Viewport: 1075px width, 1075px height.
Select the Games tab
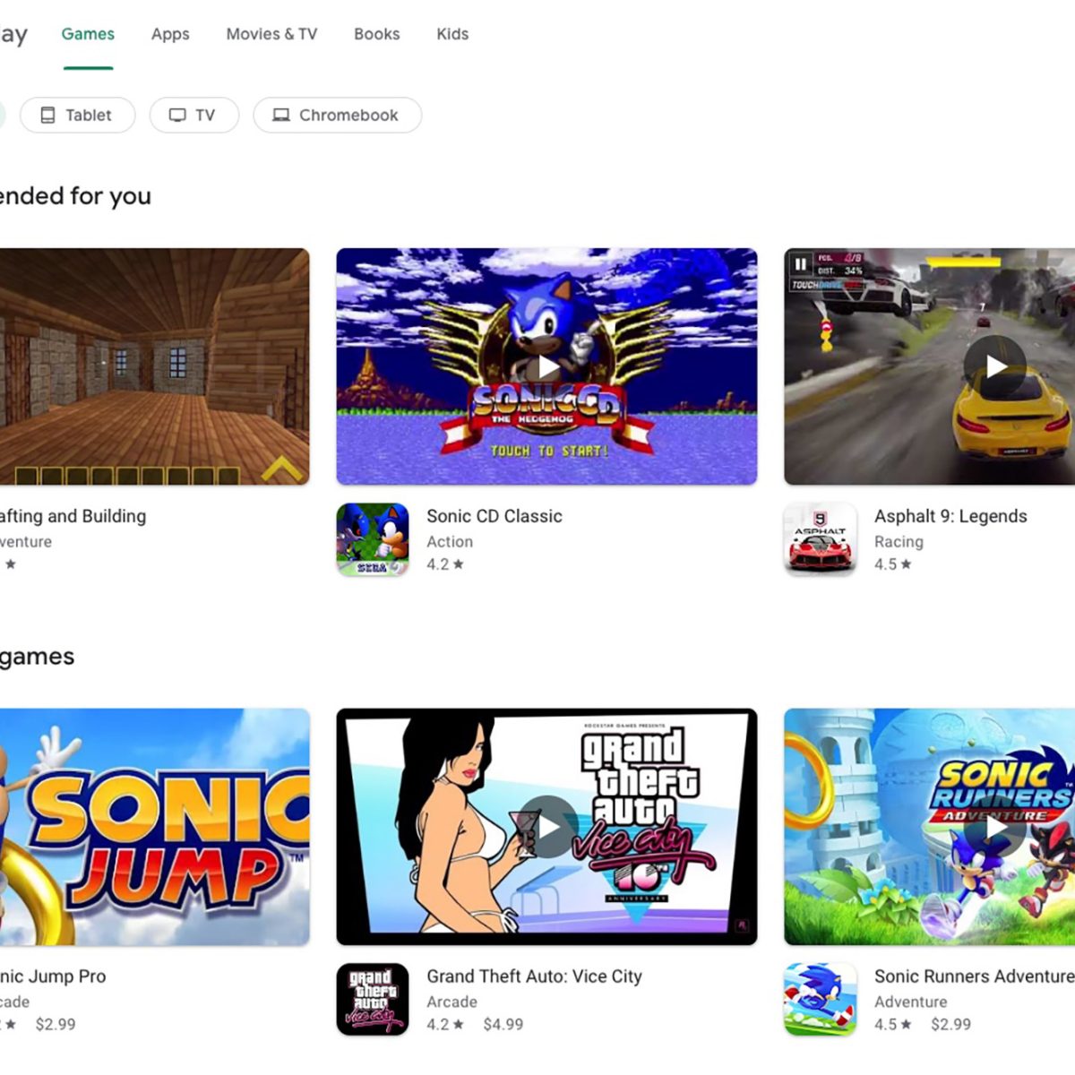click(88, 34)
